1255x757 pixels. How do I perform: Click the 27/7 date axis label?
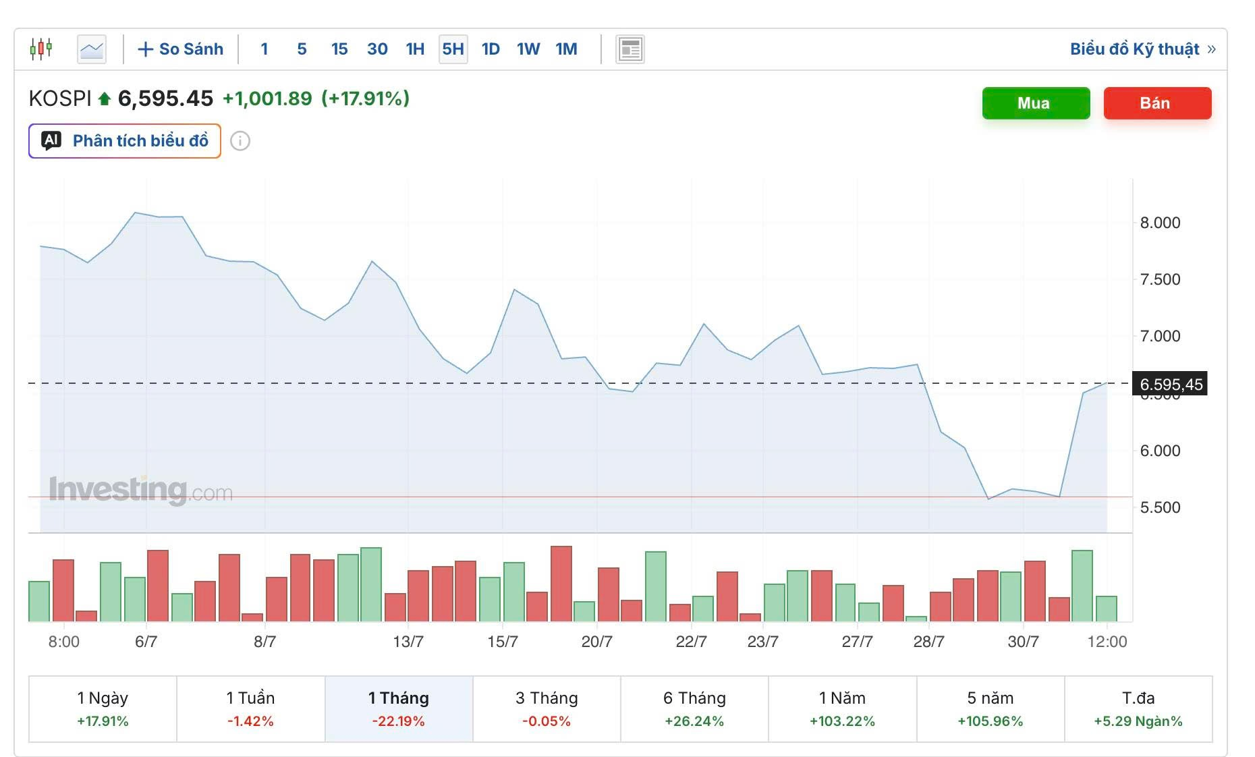[858, 642]
